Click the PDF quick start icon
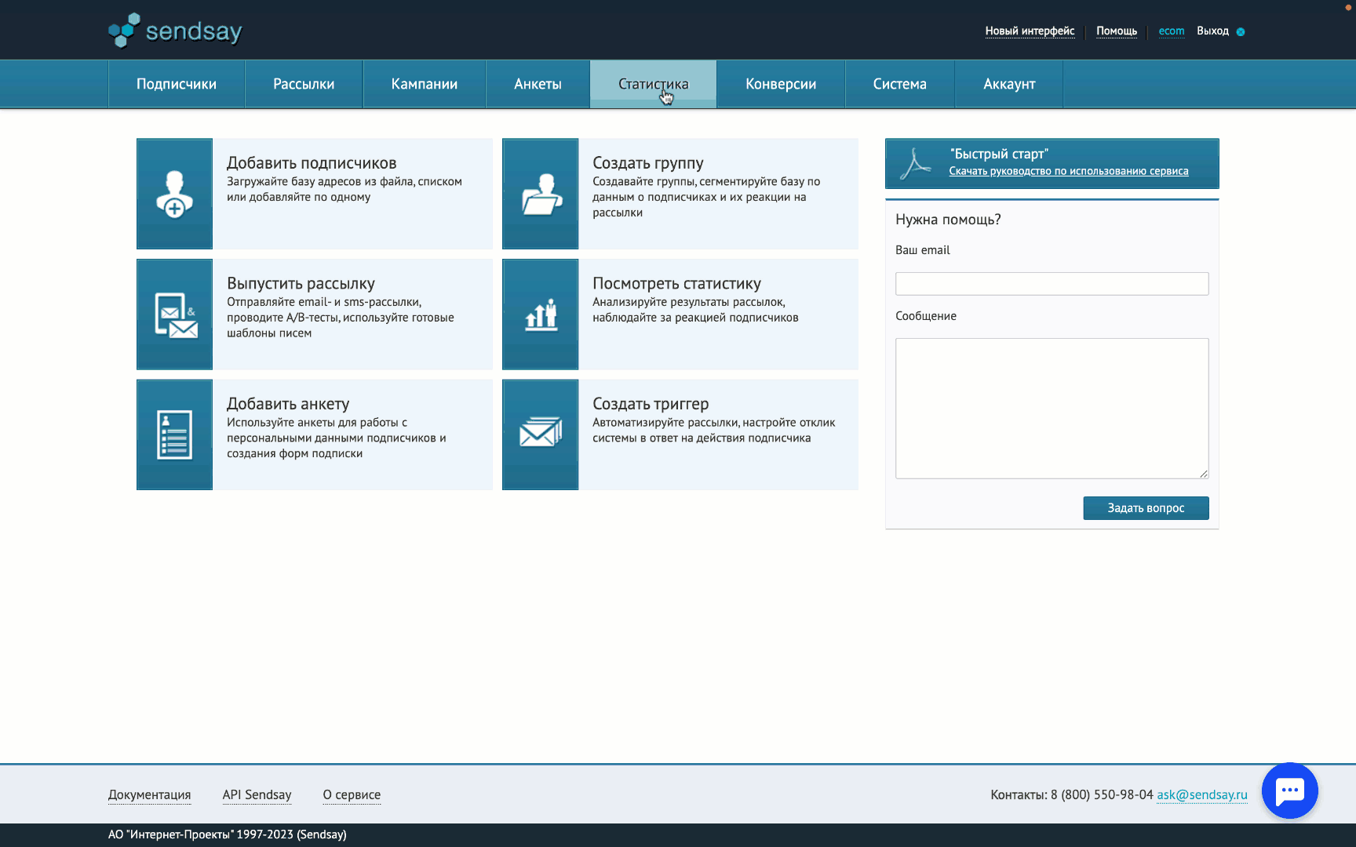Viewport: 1356px width, 847px height. (x=915, y=164)
